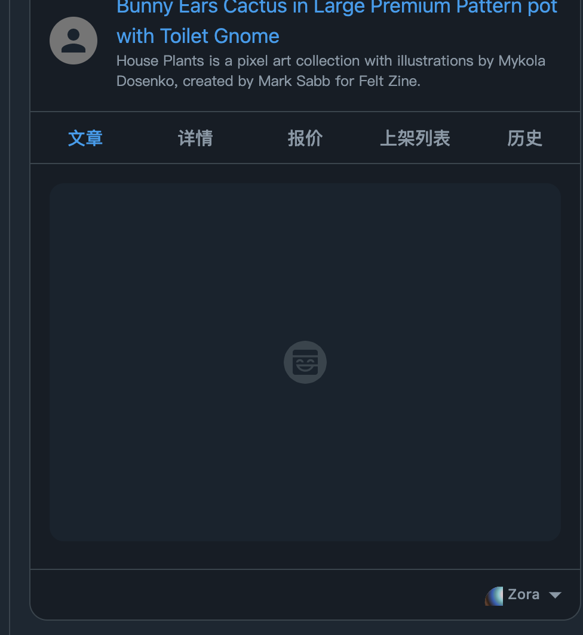583x635 pixels.
Task: Switch to the 文章 tab
Action: [85, 138]
